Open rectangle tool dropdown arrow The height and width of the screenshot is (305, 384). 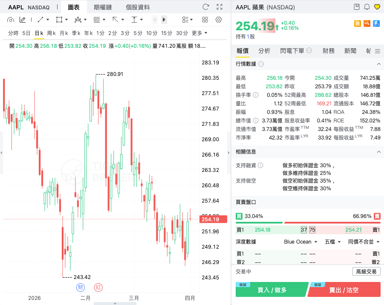pyautogui.click(x=66, y=20)
